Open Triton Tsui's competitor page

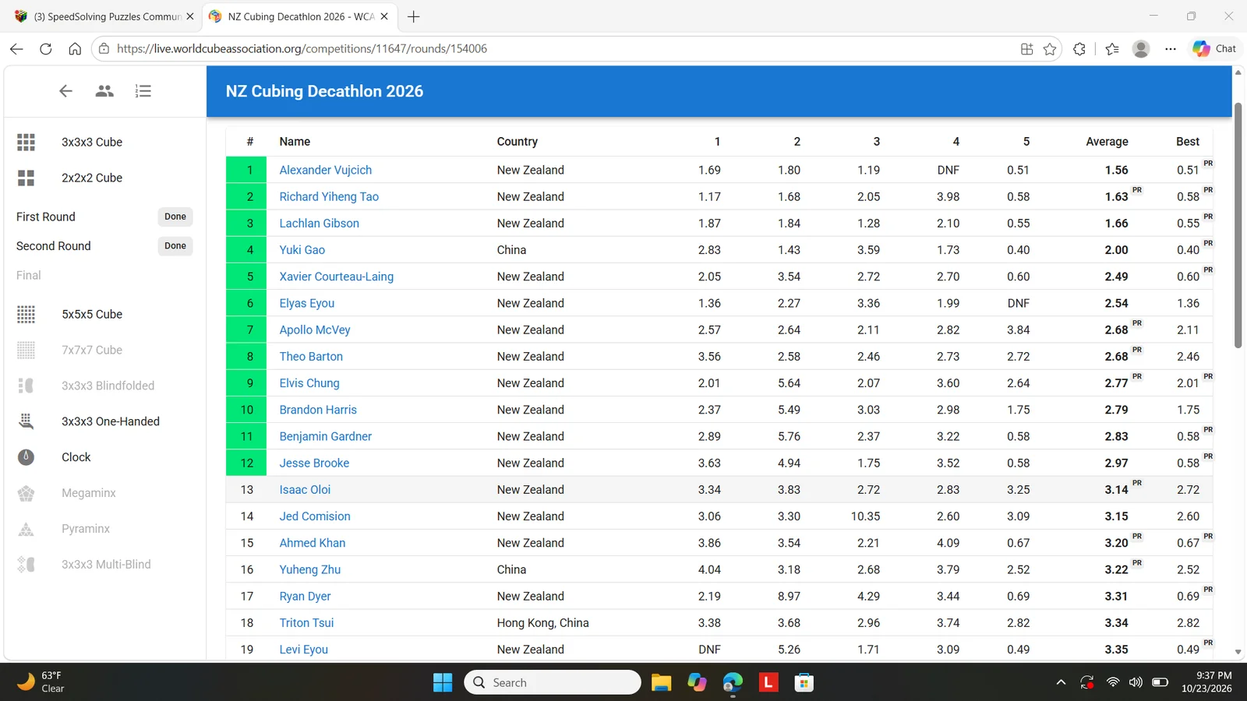pyautogui.click(x=306, y=623)
